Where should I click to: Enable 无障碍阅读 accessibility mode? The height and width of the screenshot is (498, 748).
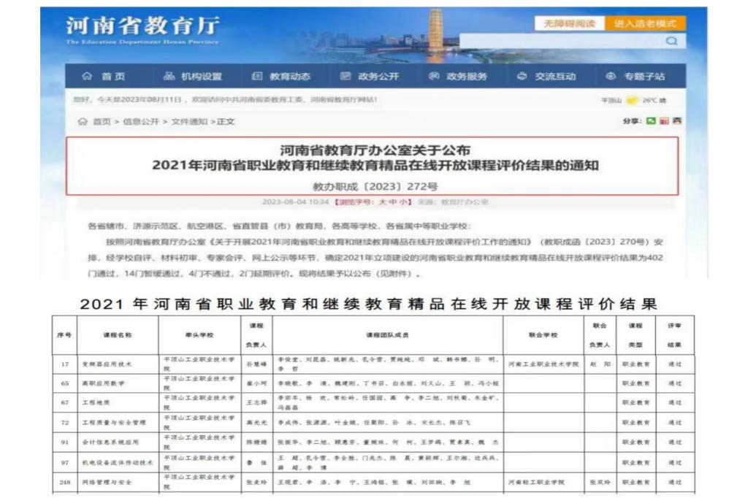[570, 24]
